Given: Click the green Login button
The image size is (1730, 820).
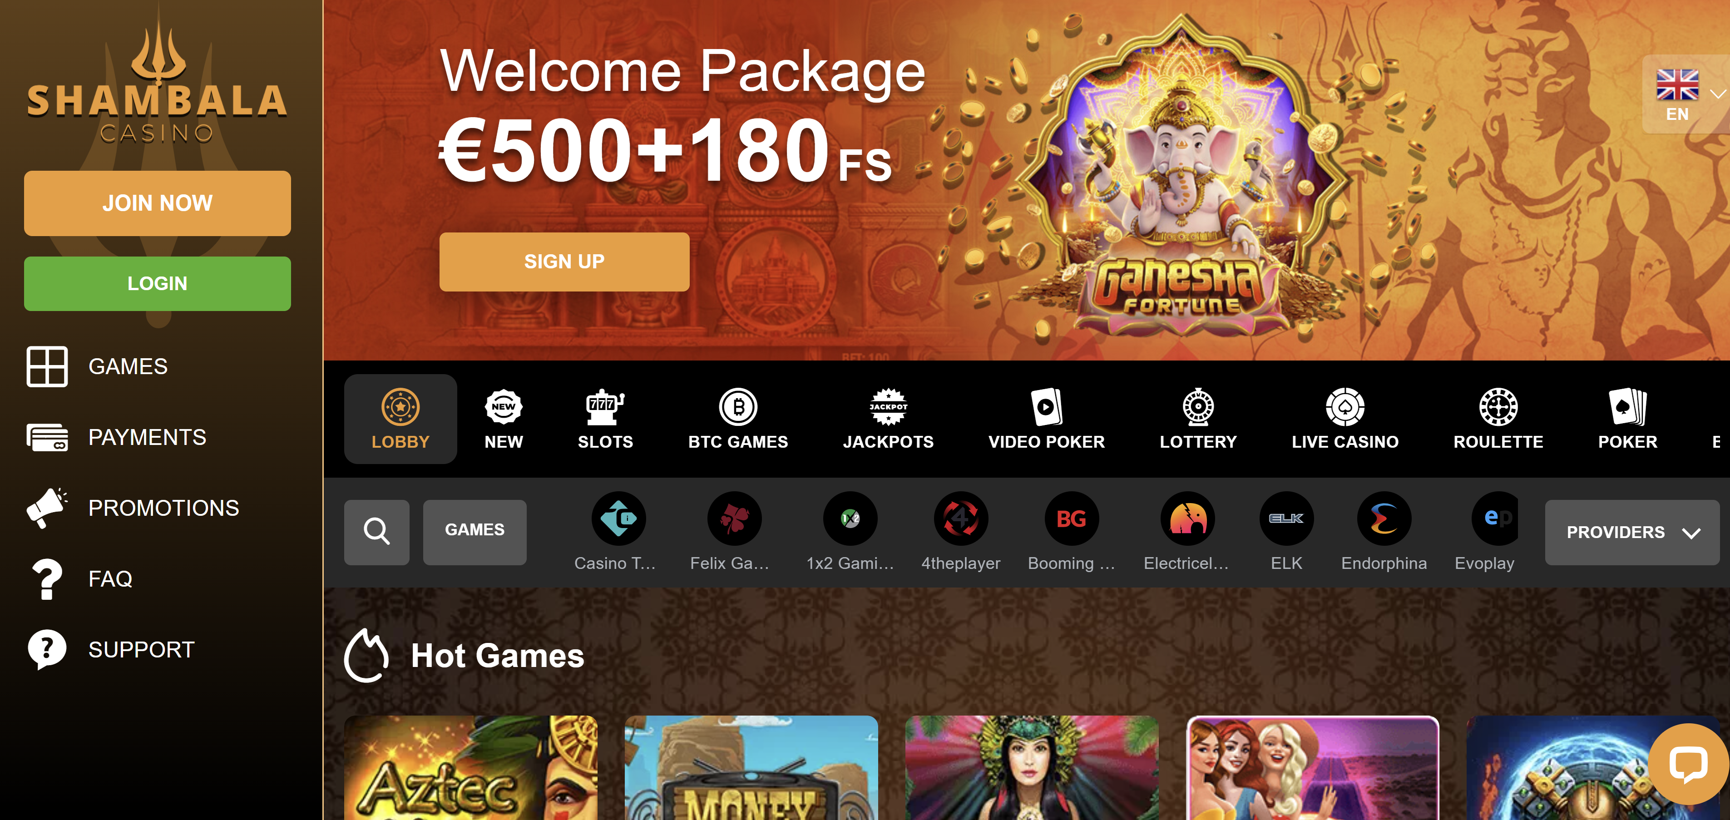Looking at the screenshot, I should (157, 283).
